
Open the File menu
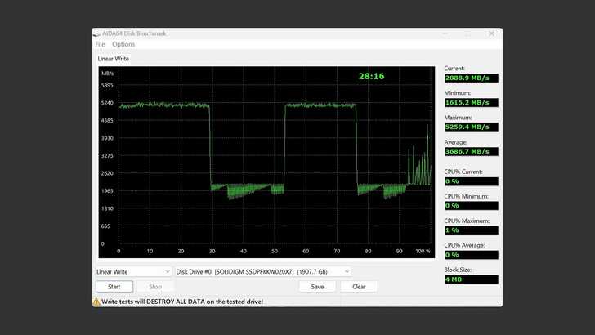point(100,44)
